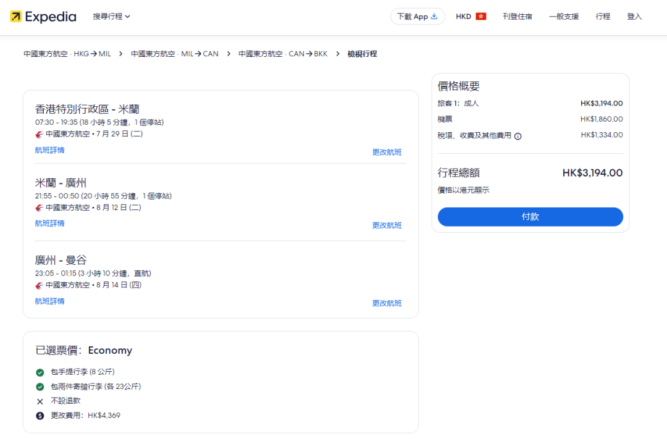Click dollar icon beside 更改費用
Image resolution: width=667 pixels, height=439 pixels.
click(x=40, y=416)
